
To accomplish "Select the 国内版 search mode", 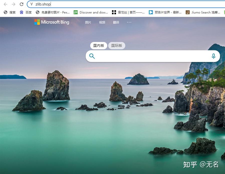I will click(98, 45).
